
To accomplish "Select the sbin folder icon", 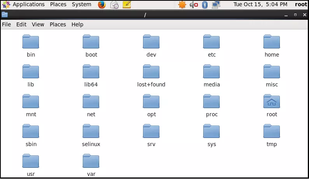I will [x=31, y=131].
